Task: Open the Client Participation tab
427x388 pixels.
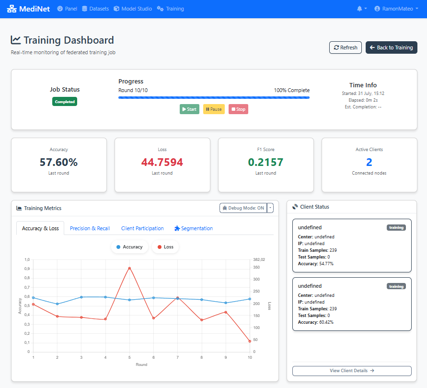Action: (x=142, y=228)
